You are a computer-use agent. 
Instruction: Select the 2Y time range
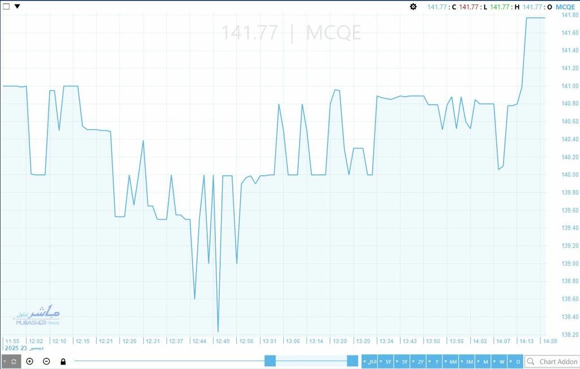[x=419, y=362]
